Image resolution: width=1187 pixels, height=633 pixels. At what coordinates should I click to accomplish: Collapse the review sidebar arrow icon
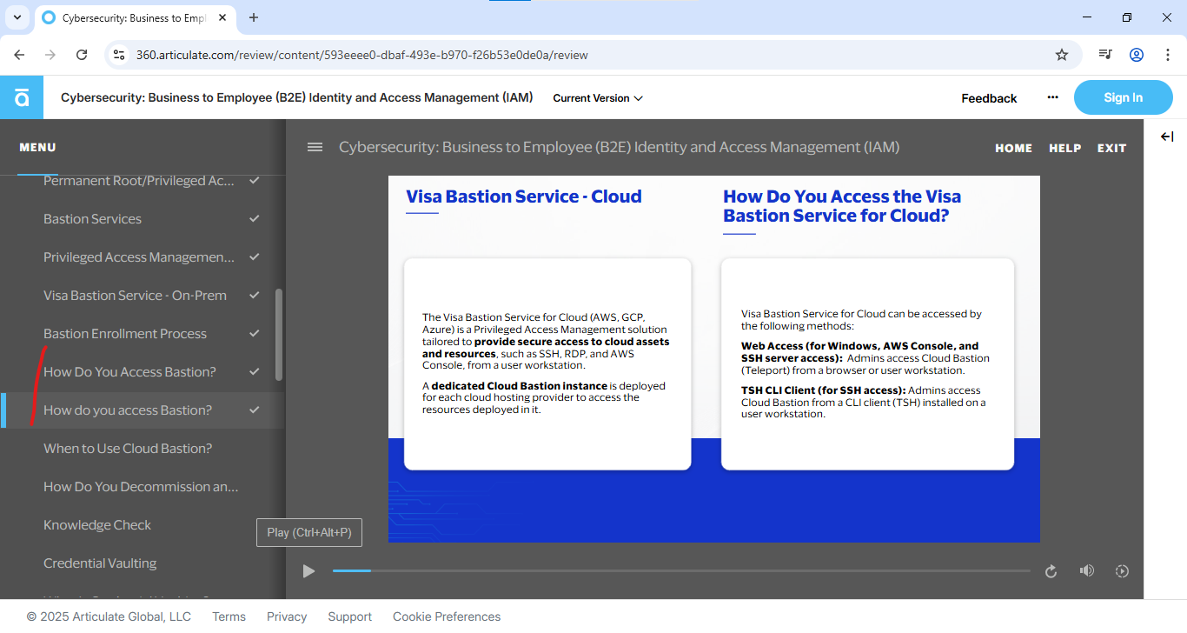[x=1167, y=137]
